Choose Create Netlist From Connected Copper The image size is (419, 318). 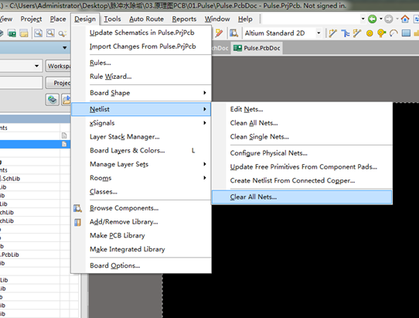tap(302, 180)
